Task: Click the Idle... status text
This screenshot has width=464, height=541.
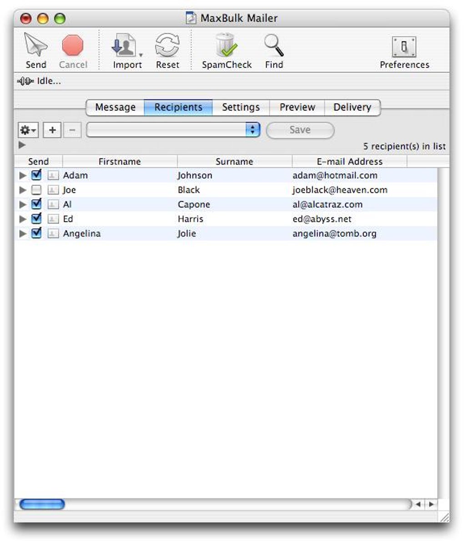Action: point(49,81)
